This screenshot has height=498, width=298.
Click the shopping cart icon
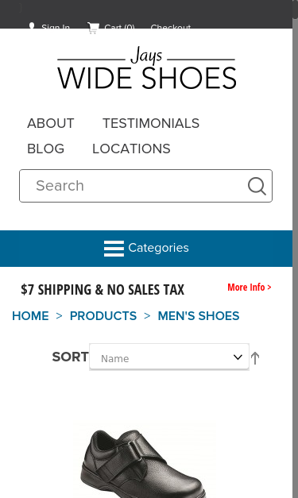click(x=93, y=28)
